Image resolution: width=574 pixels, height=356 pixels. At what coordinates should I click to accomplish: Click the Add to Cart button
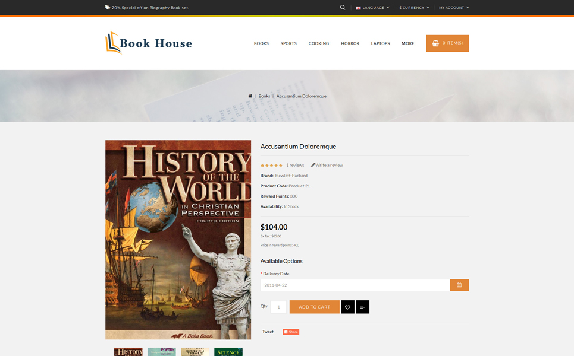315,307
